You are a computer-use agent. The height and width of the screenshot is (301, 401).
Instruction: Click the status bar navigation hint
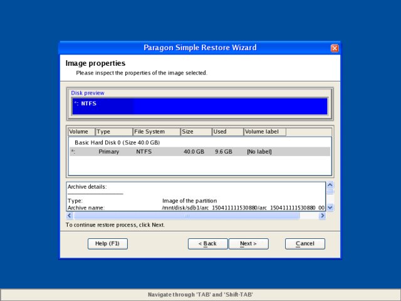[200, 294]
